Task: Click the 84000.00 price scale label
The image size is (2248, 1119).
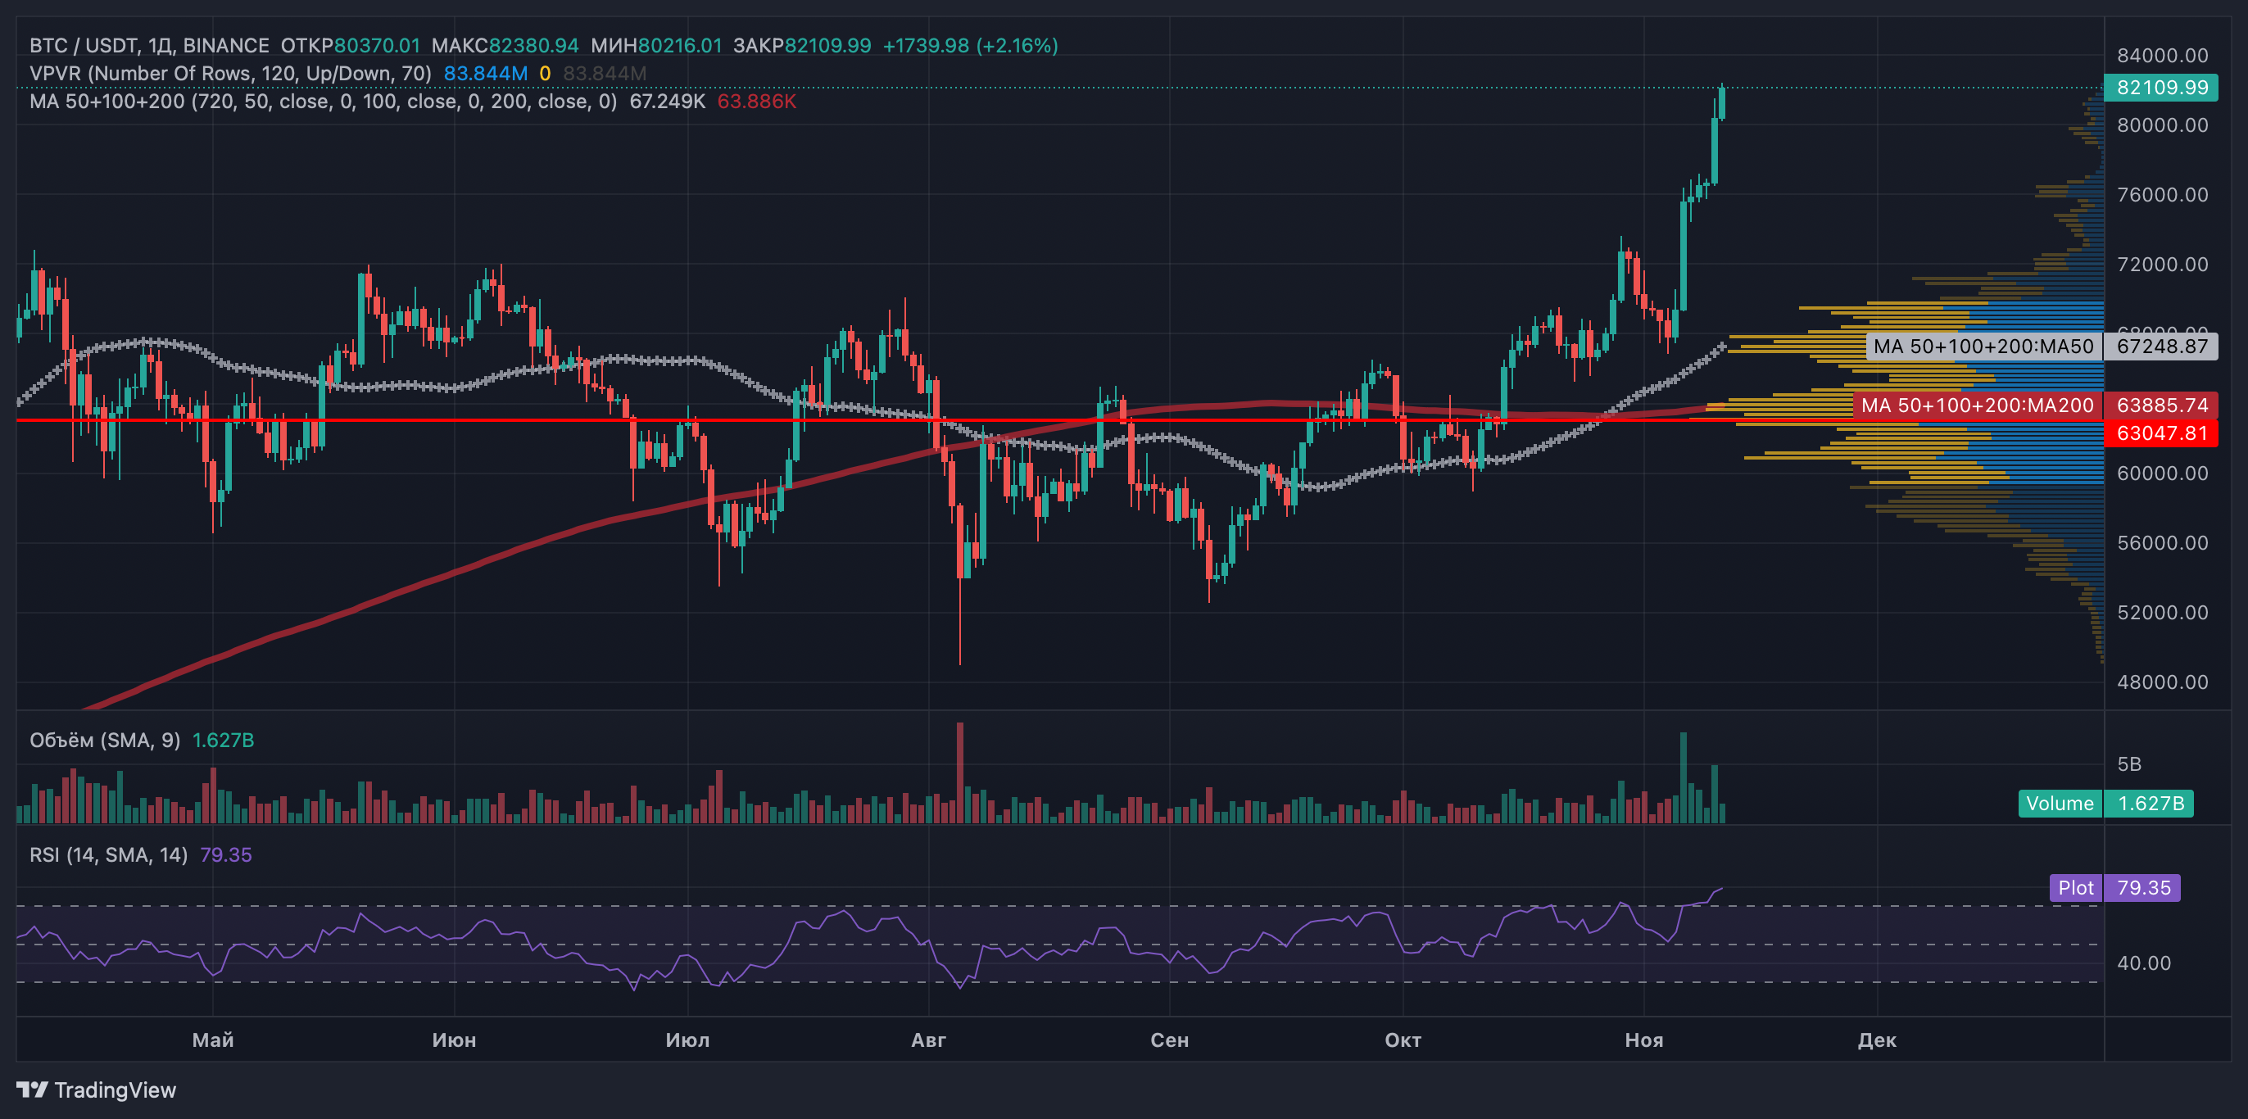Action: [2163, 55]
